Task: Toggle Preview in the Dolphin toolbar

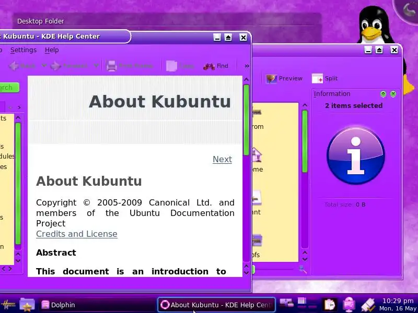Action: (x=284, y=78)
